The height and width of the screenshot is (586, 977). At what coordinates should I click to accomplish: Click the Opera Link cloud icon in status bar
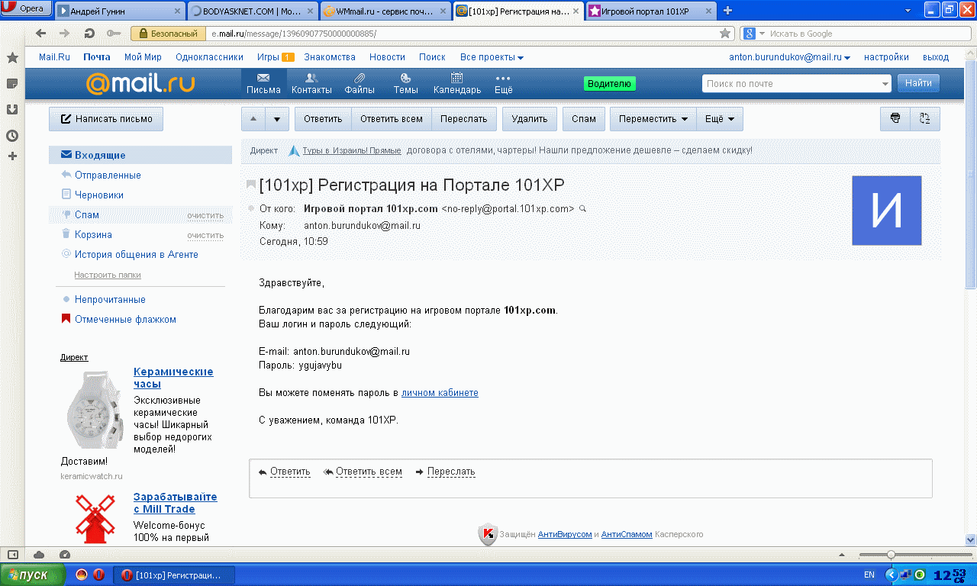pyautogui.click(x=38, y=555)
